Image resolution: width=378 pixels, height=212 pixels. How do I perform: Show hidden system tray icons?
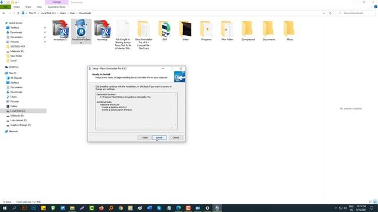click(336, 208)
